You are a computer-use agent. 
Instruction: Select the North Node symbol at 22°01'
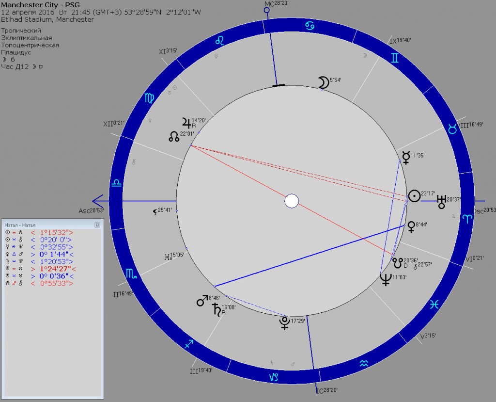(x=174, y=137)
